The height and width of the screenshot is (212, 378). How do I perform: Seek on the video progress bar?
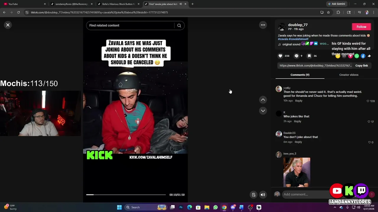pos(126,195)
